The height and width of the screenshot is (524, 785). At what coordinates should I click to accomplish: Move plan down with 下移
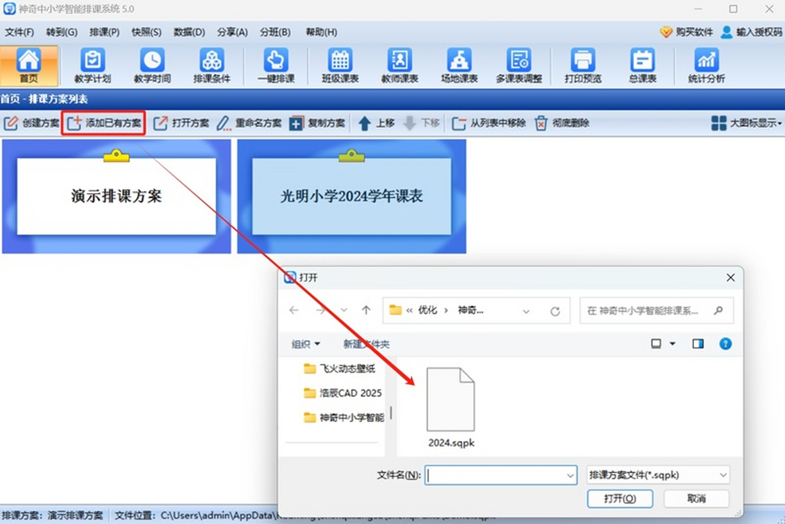tap(421, 123)
